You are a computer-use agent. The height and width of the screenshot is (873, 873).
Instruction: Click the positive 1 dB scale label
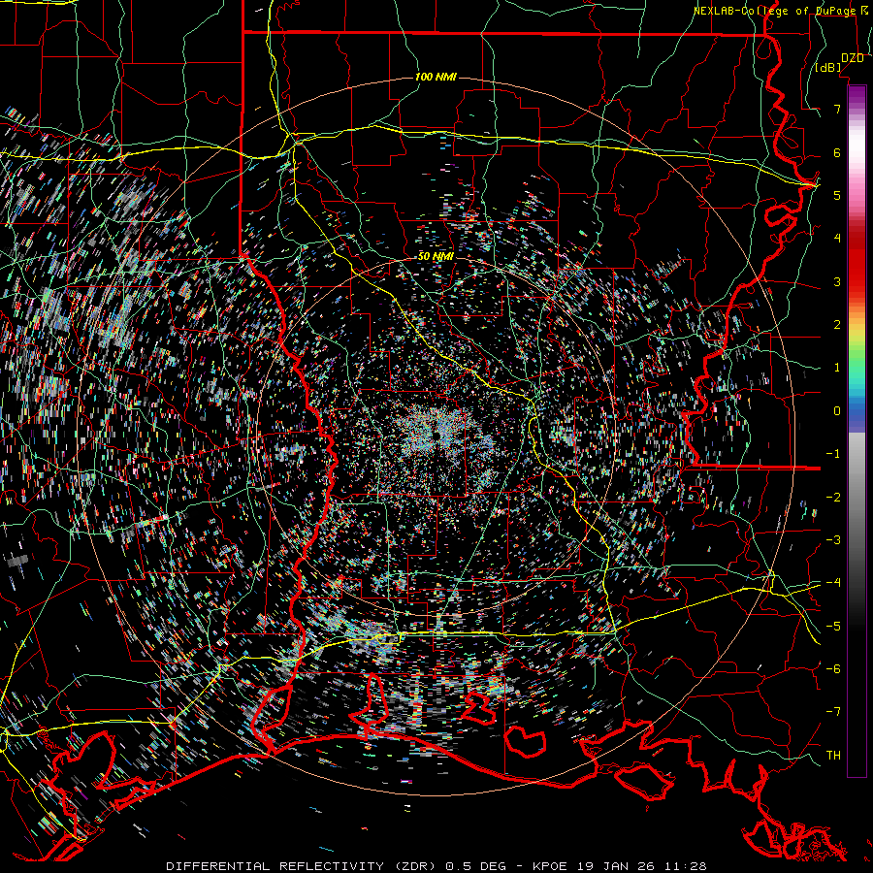pyautogui.click(x=837, y=368)
